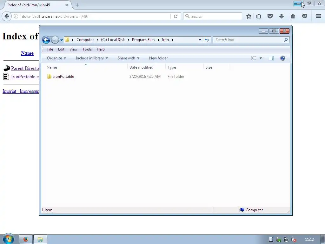Click the muted volume tray icon
This screenshot has height=244, width=325.
tap(294, 240)
